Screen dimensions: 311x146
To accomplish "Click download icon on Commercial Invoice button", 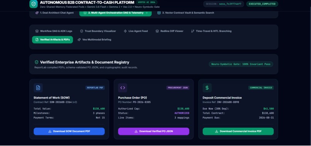I will pos(216,131).
